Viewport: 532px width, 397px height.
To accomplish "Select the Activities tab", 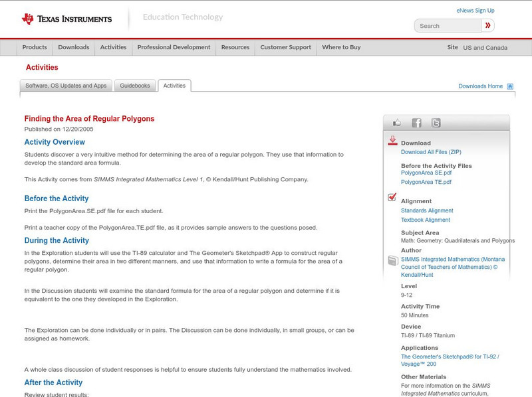I will 174,86.
